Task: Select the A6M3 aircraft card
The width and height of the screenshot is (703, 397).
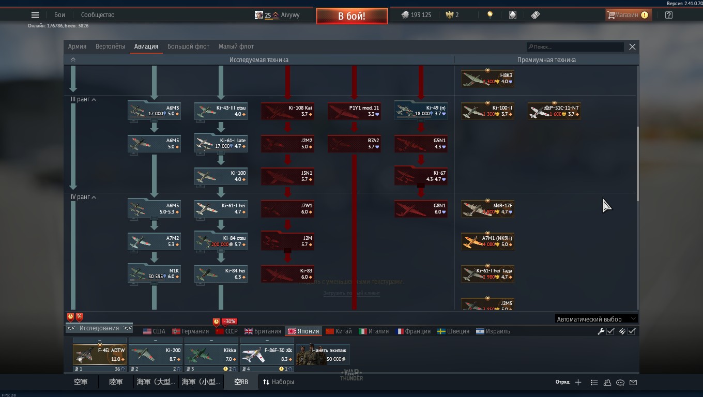Action: [x=154, y=111]
